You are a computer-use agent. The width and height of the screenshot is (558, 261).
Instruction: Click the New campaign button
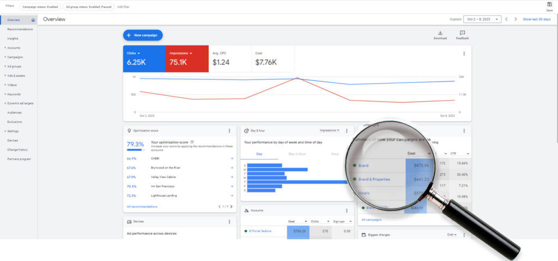tap(143, 35)
